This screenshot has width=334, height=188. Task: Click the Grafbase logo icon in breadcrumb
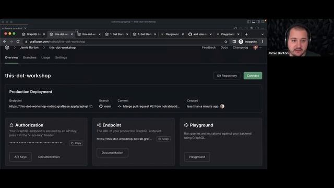pos(7,48)
